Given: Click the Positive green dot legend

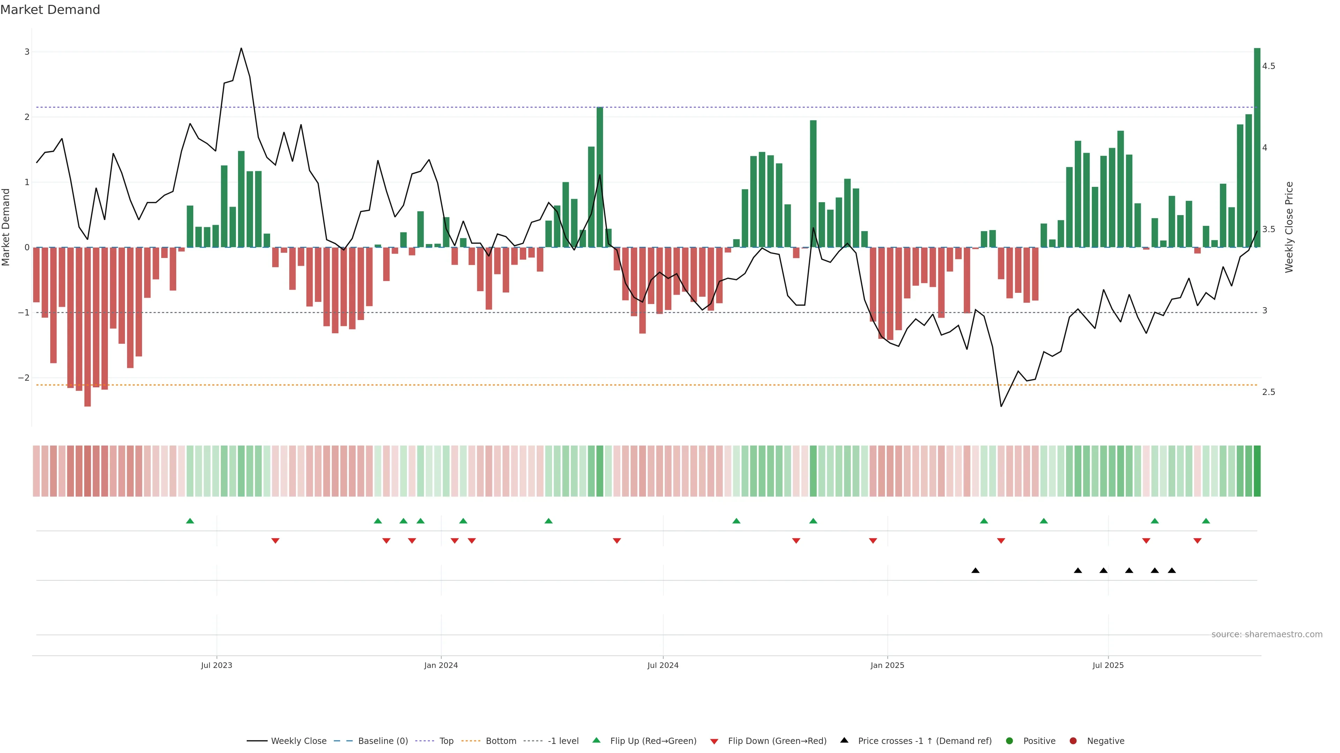Looking at the screenshot, I should (x=1010, y=740).
